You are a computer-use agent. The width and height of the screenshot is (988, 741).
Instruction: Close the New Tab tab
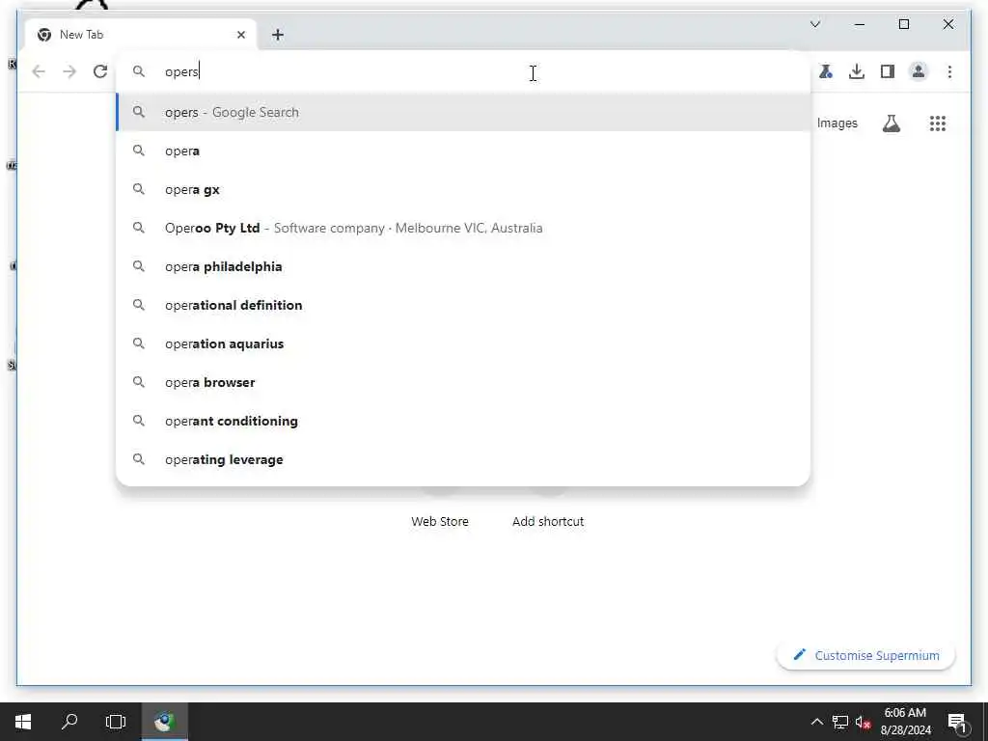(240, 35)
